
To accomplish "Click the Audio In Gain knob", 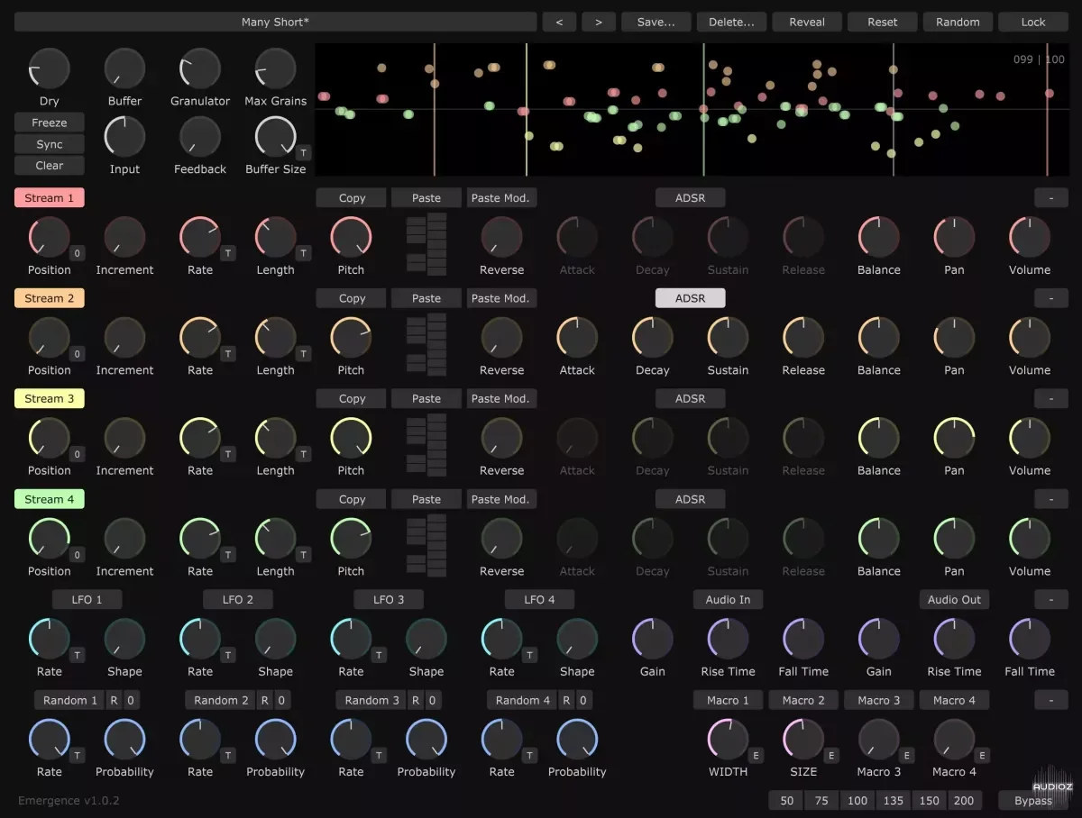I will [653, 639].
